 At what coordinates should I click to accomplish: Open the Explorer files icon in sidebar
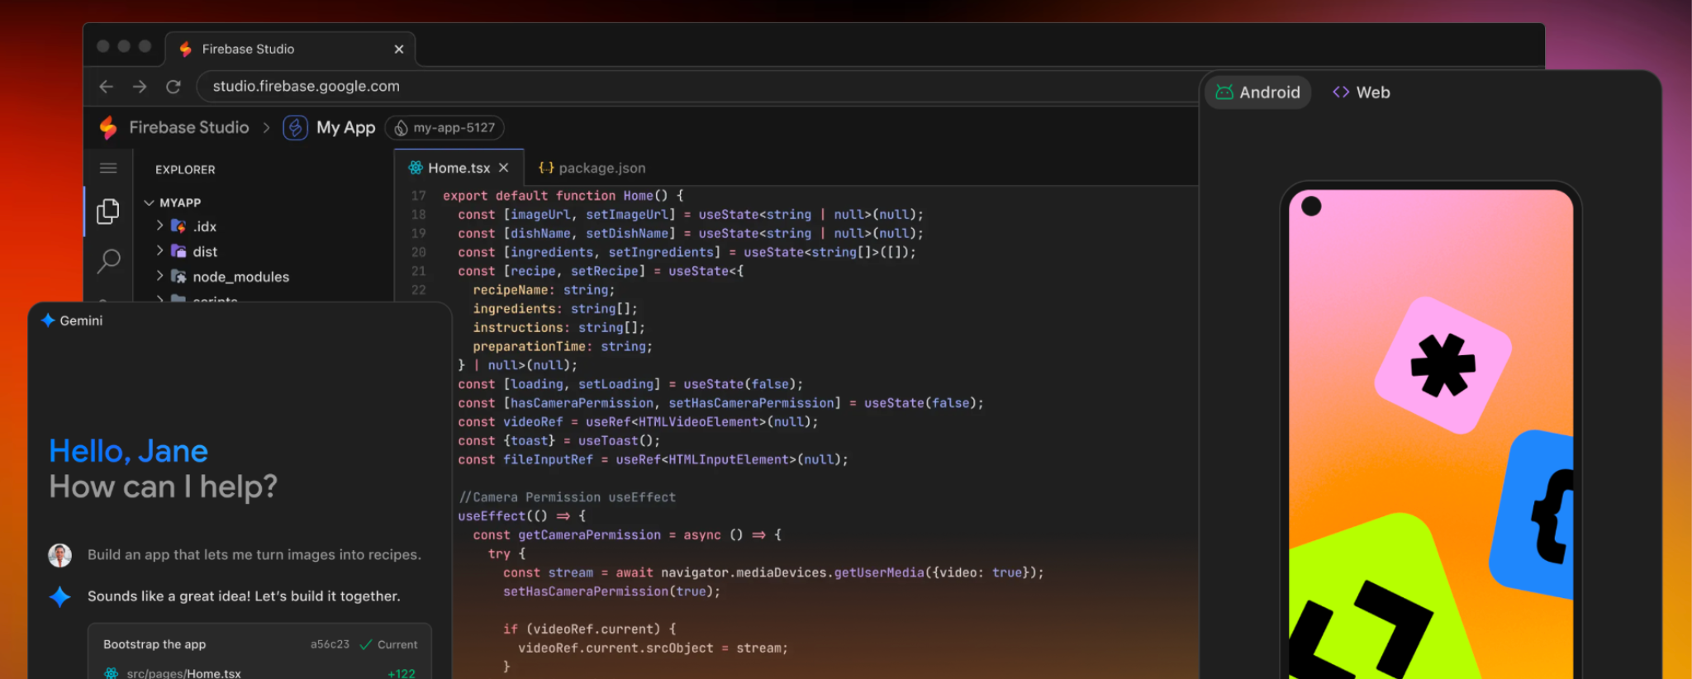click(108, 211)
